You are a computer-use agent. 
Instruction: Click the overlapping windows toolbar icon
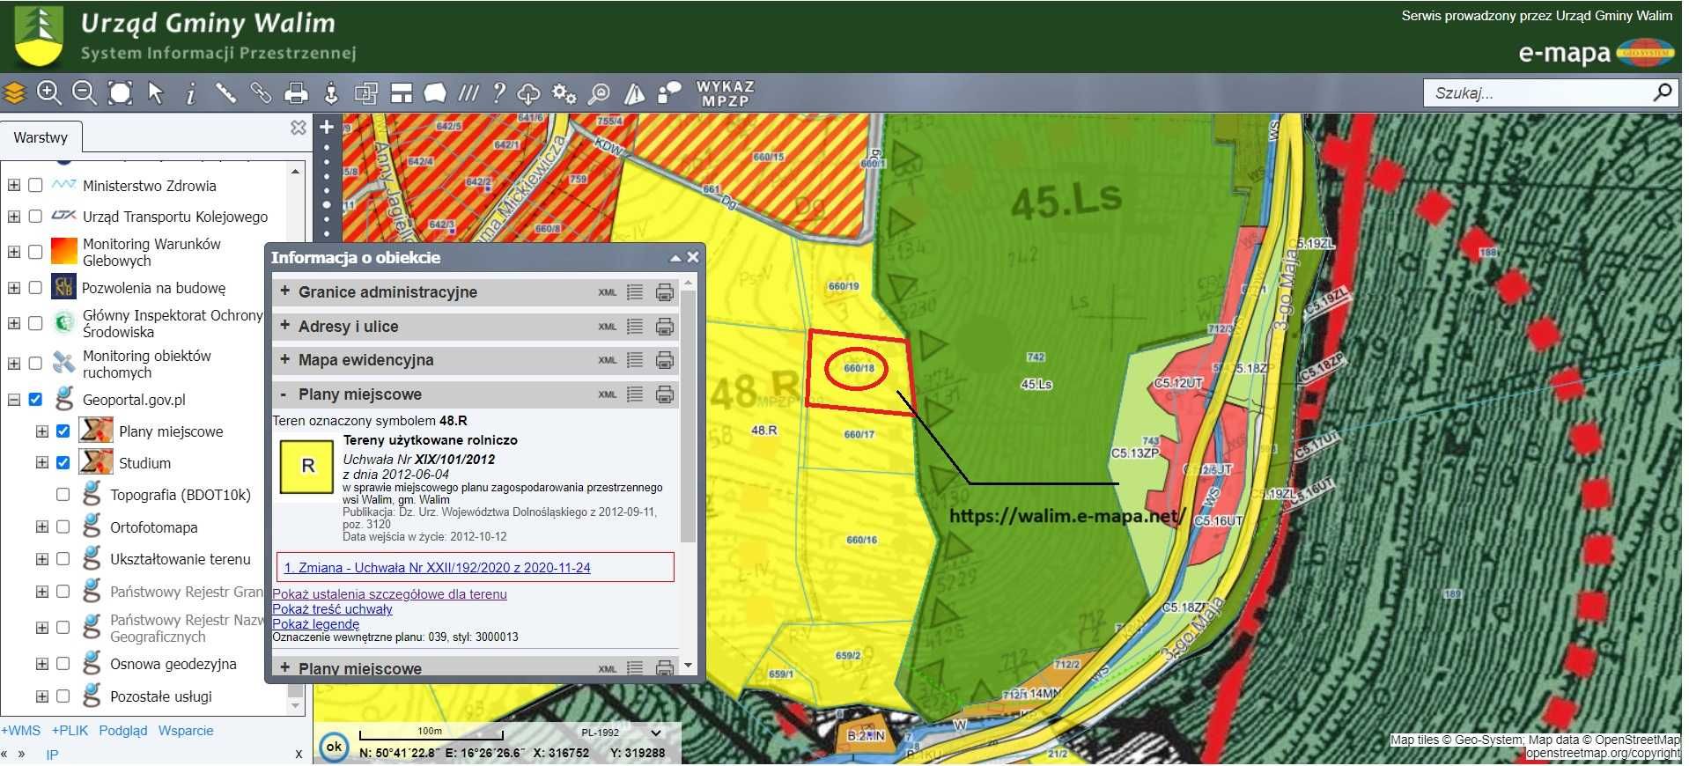pos(365,92)
